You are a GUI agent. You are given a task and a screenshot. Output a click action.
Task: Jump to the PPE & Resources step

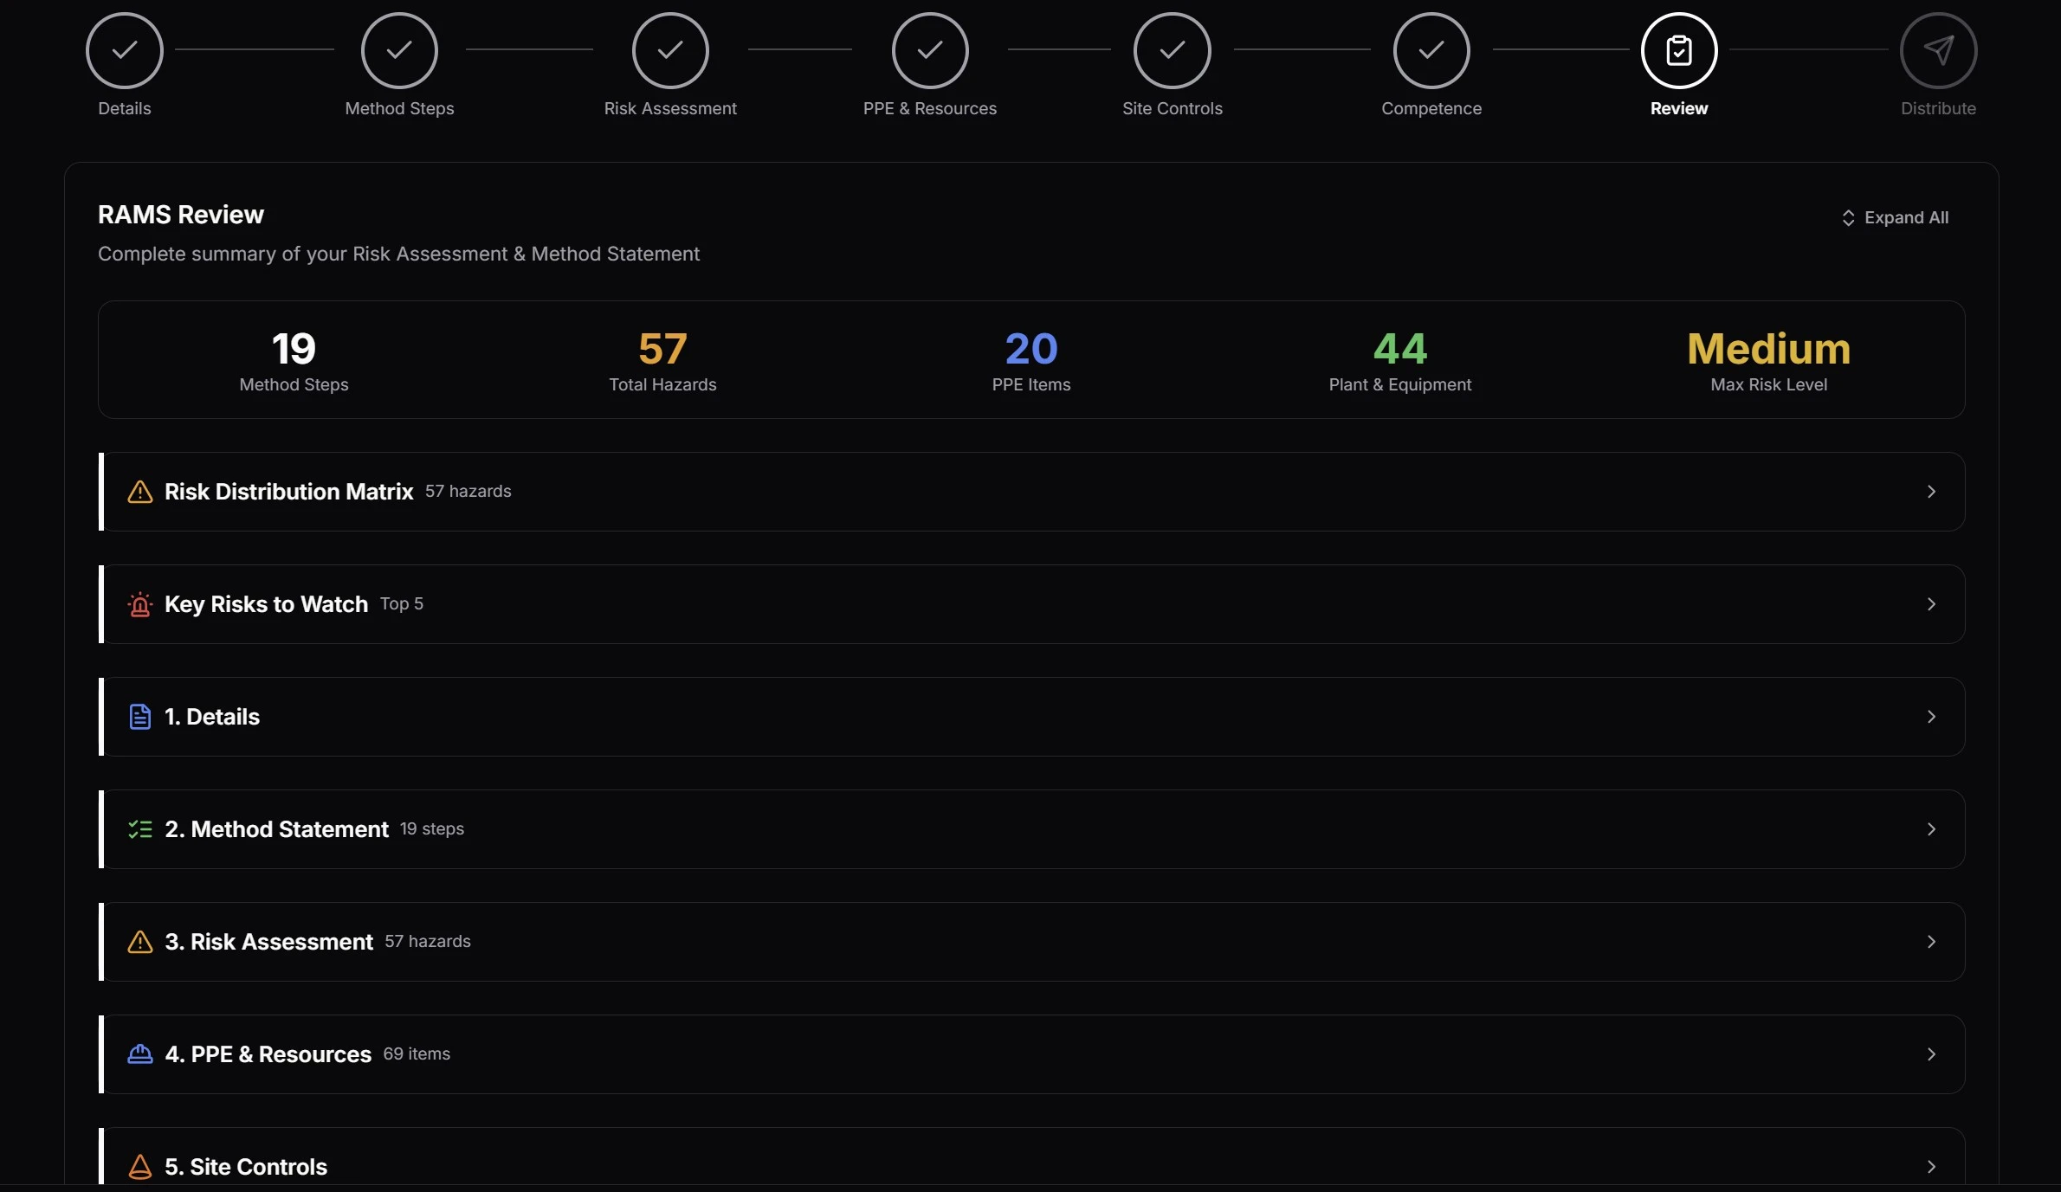click(929, 50)
